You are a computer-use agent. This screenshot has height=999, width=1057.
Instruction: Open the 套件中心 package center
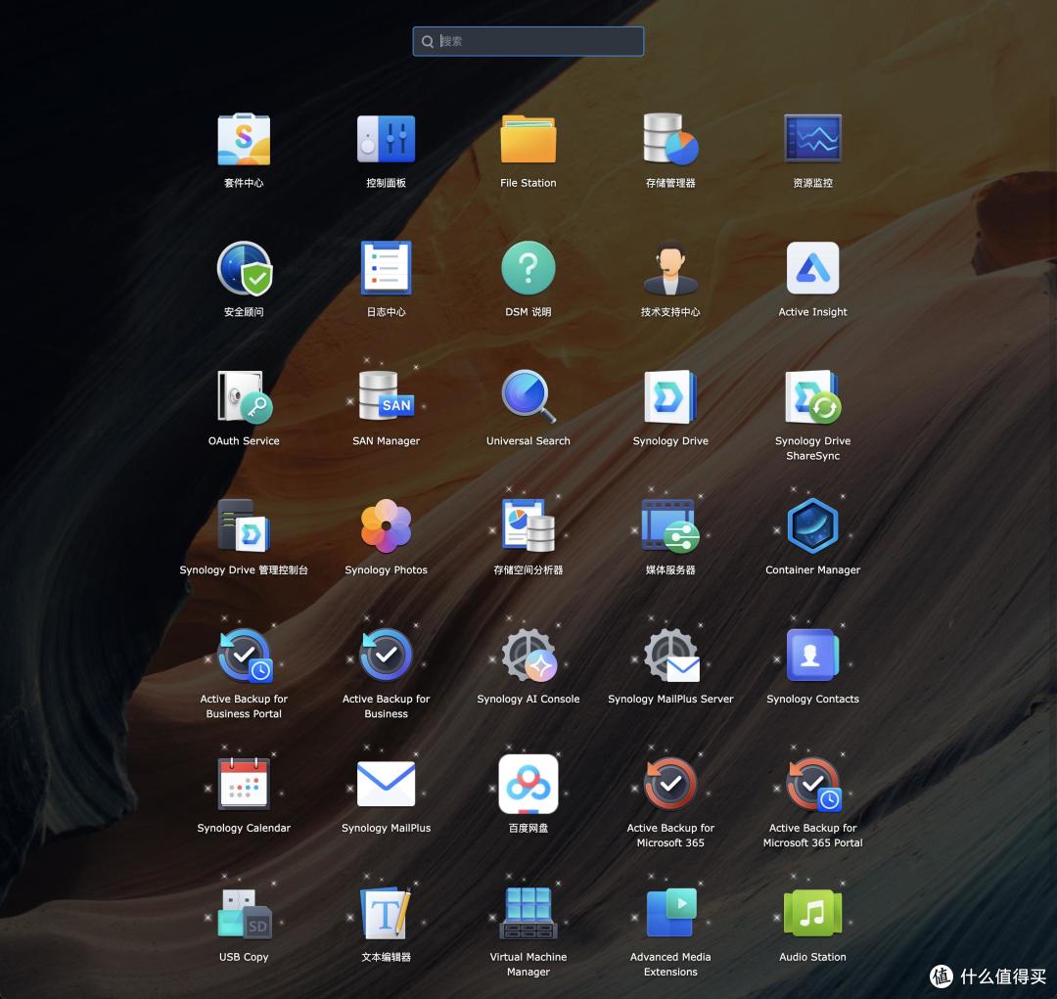tap(244, 140)
